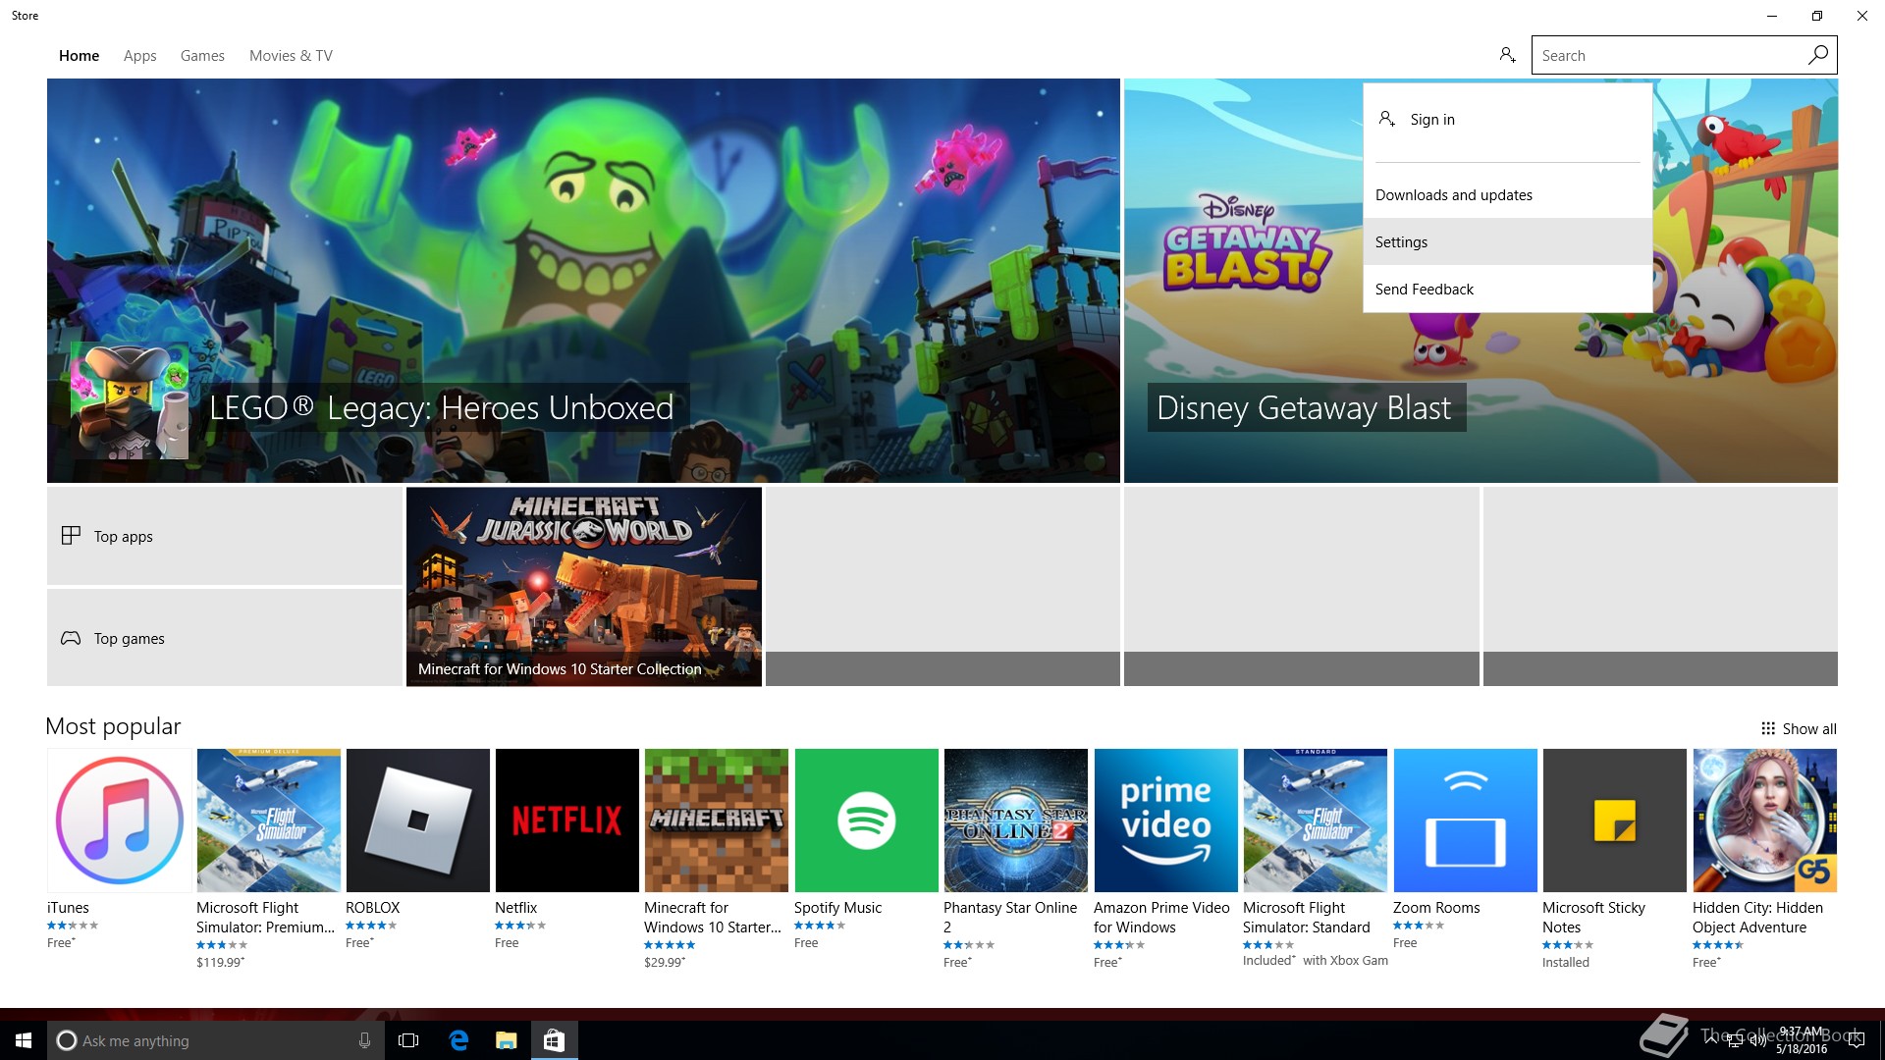
Task: Open Microsoft Flight Simulator Premium tile
Action: (268, 821)
